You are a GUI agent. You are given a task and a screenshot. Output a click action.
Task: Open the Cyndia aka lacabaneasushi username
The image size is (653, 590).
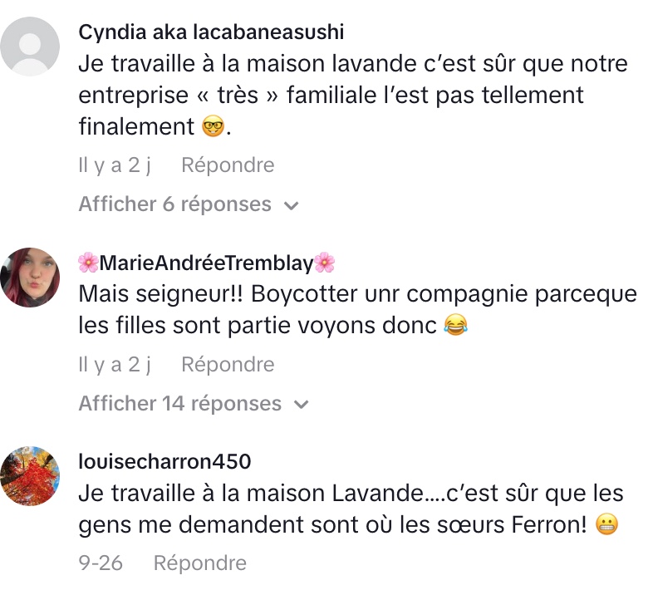(211, 32)
